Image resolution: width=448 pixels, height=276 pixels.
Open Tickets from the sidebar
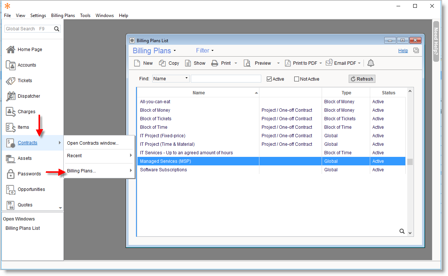coord(24,81)
